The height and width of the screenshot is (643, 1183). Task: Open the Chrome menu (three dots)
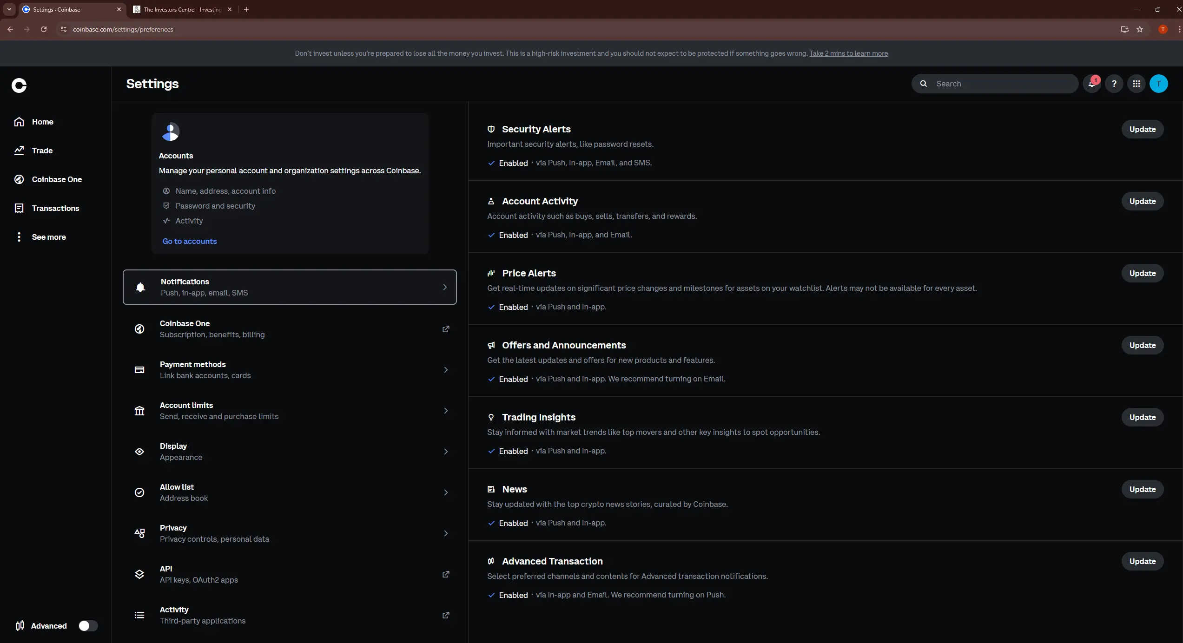1179,29
